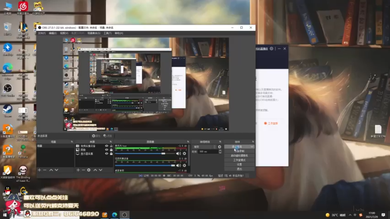This screenshot has width=390, height=219.
Task: Toggle visibility of the video capture device source
Action: (107, 146)
